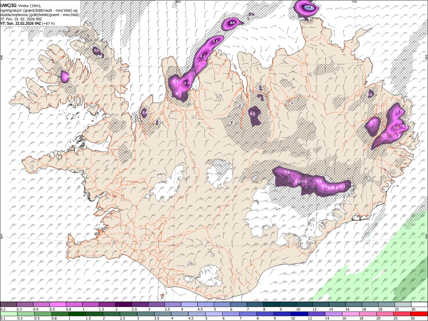Click the 15W longitude label
The image size is (428, 321).
[354, 2]
